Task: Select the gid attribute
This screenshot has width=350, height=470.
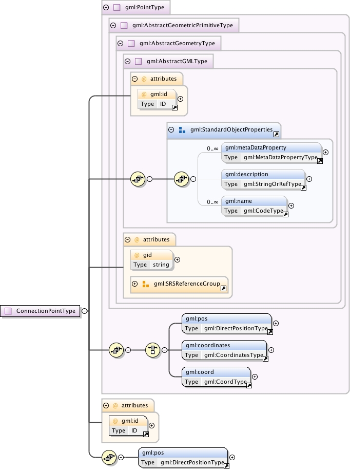Action: point(152,260)
